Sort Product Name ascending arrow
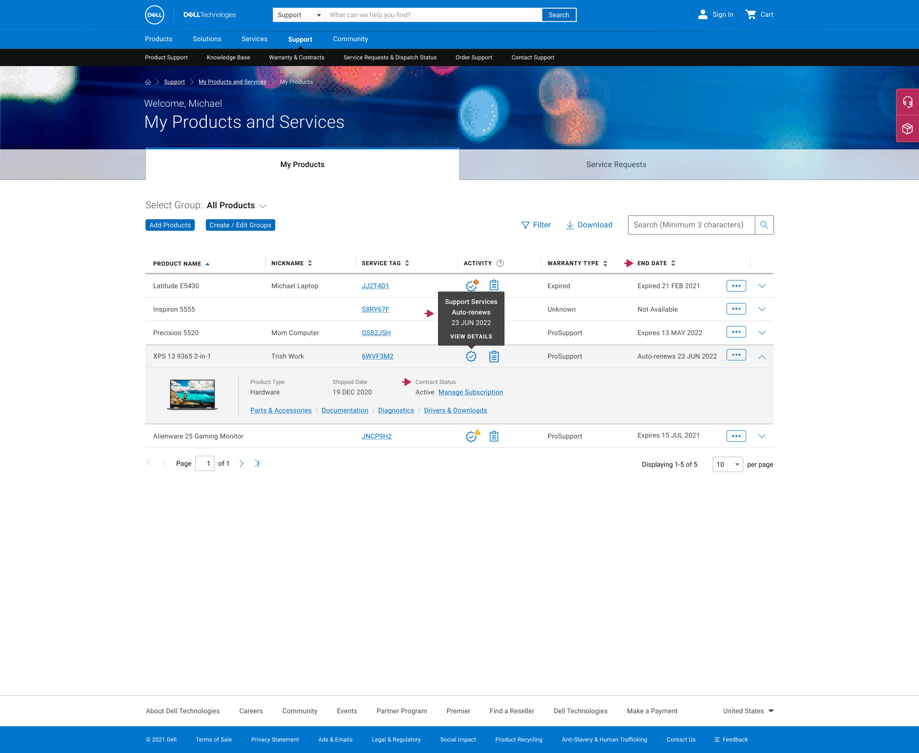The width and height of the screenshot is (919, 753). coord(207,264)
